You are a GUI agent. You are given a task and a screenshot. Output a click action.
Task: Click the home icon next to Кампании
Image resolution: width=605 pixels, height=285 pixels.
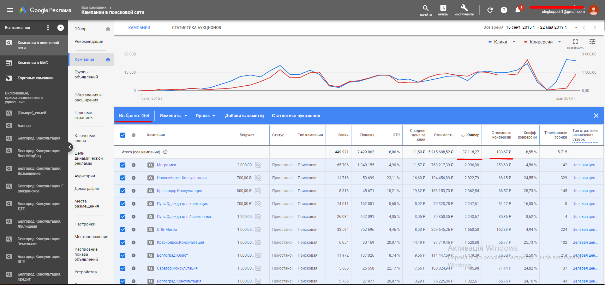point(108,60)
